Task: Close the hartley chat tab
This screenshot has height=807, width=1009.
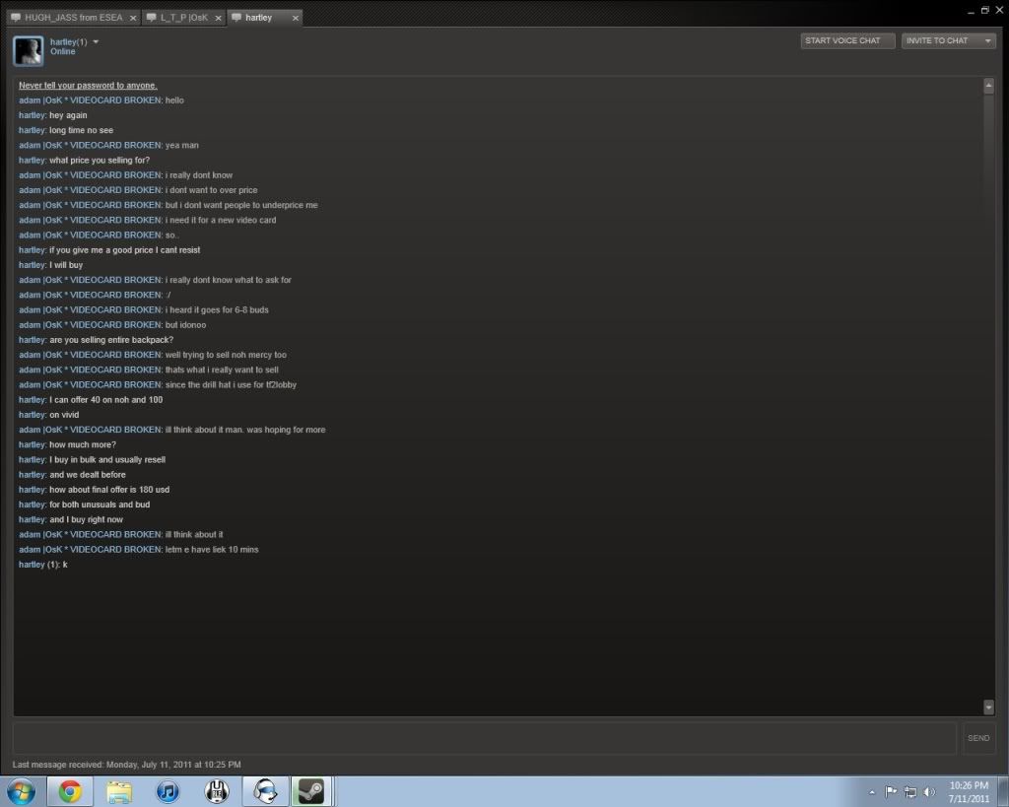Action: [x=296, y=18]
